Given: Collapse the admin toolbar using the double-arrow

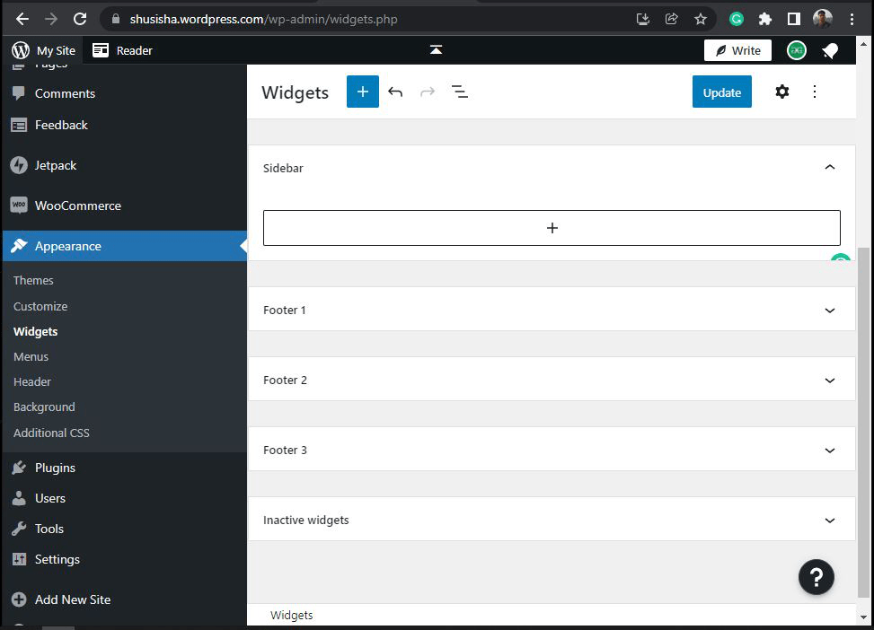Looking at the screenshot, I should pyautogui.click(x=436, y=51).
